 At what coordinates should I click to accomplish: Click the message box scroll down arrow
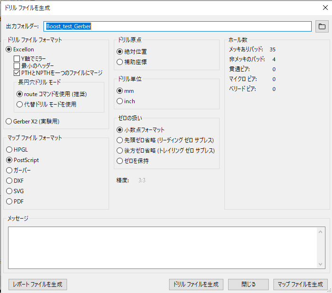(x=320, y=264)
